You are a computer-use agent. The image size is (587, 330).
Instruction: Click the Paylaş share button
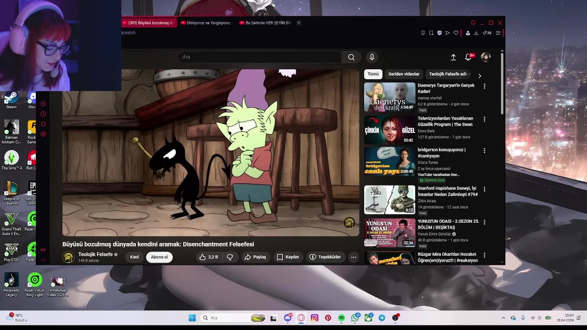tap(255, 257)
